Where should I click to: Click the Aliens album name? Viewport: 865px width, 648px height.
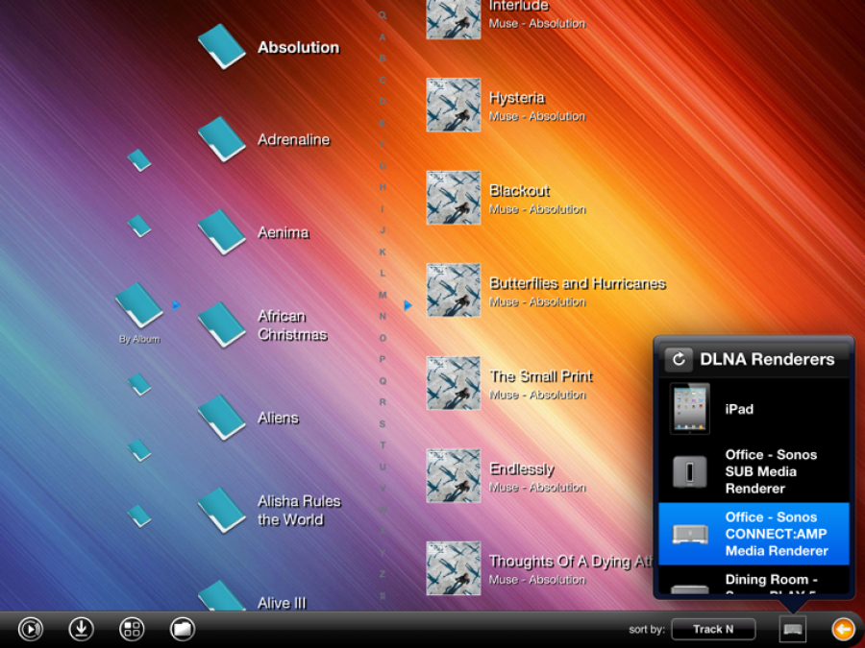click(x=278, y=419)
